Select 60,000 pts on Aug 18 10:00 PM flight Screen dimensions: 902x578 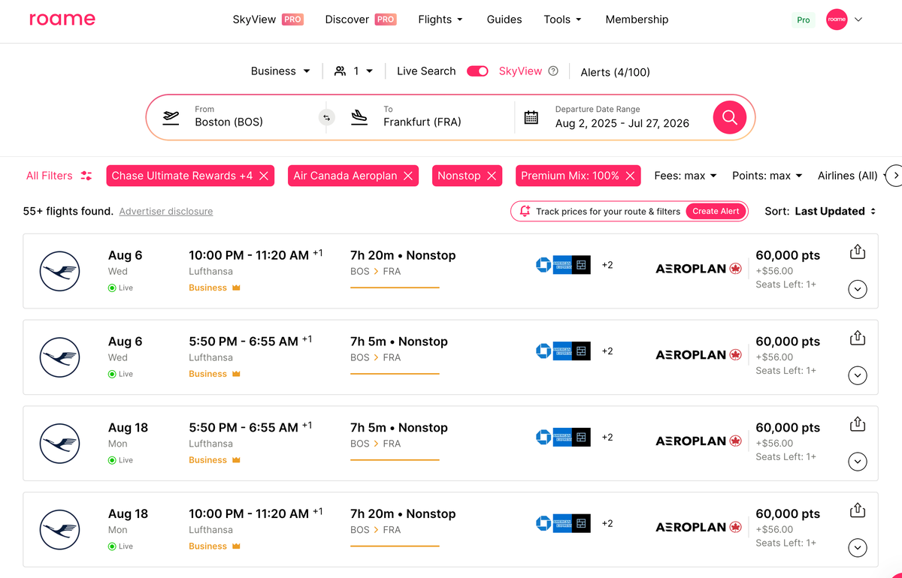(788, 514)
